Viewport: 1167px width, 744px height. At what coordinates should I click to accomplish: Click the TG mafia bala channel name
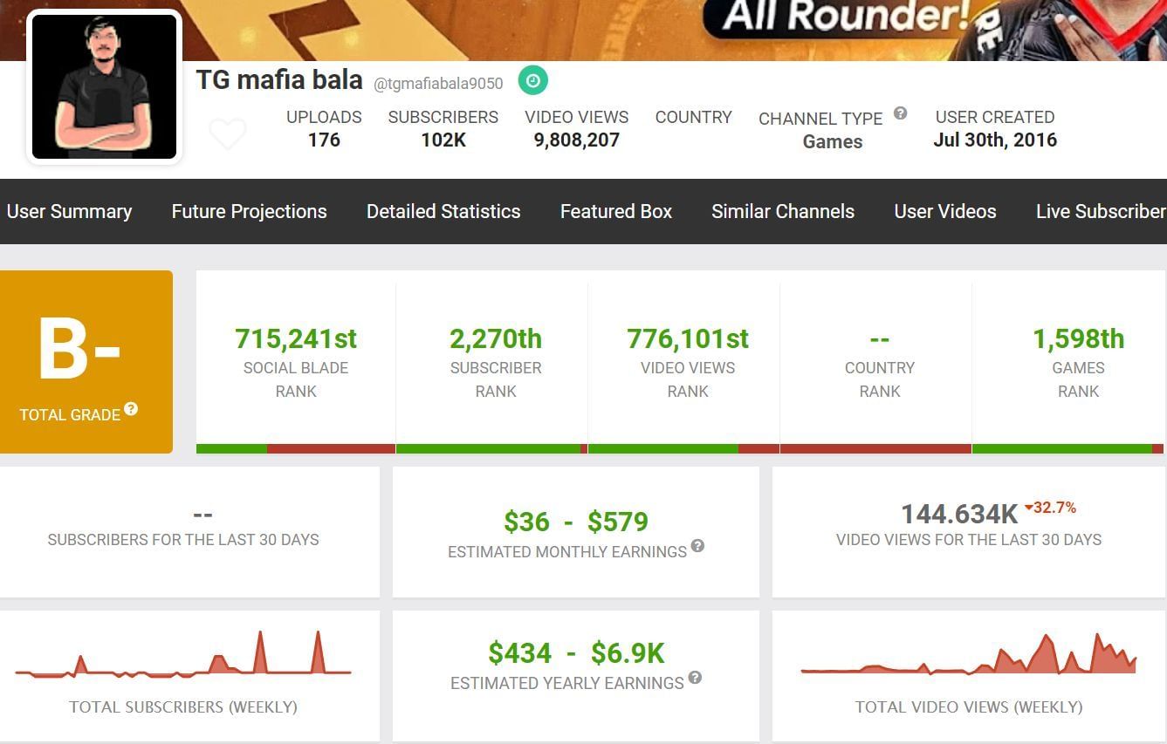[279, 80]
